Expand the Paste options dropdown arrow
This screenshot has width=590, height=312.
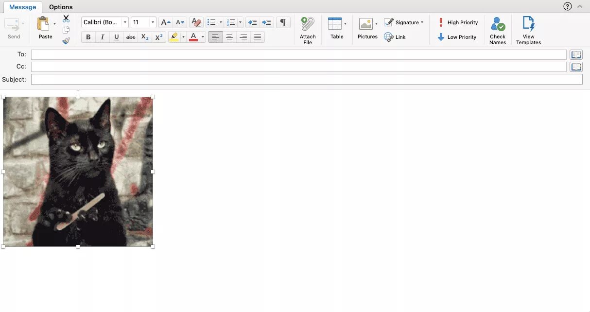point(54,23)
